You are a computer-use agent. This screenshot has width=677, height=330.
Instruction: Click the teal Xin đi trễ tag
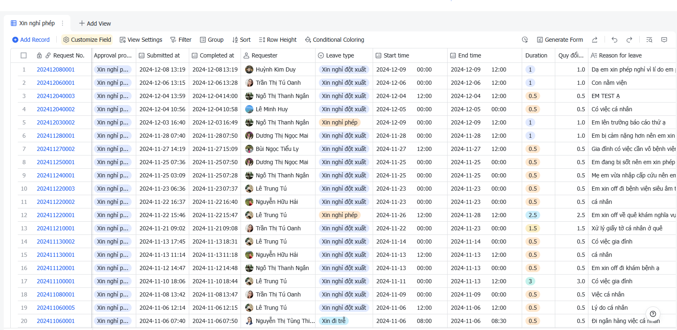coord(334,321)
